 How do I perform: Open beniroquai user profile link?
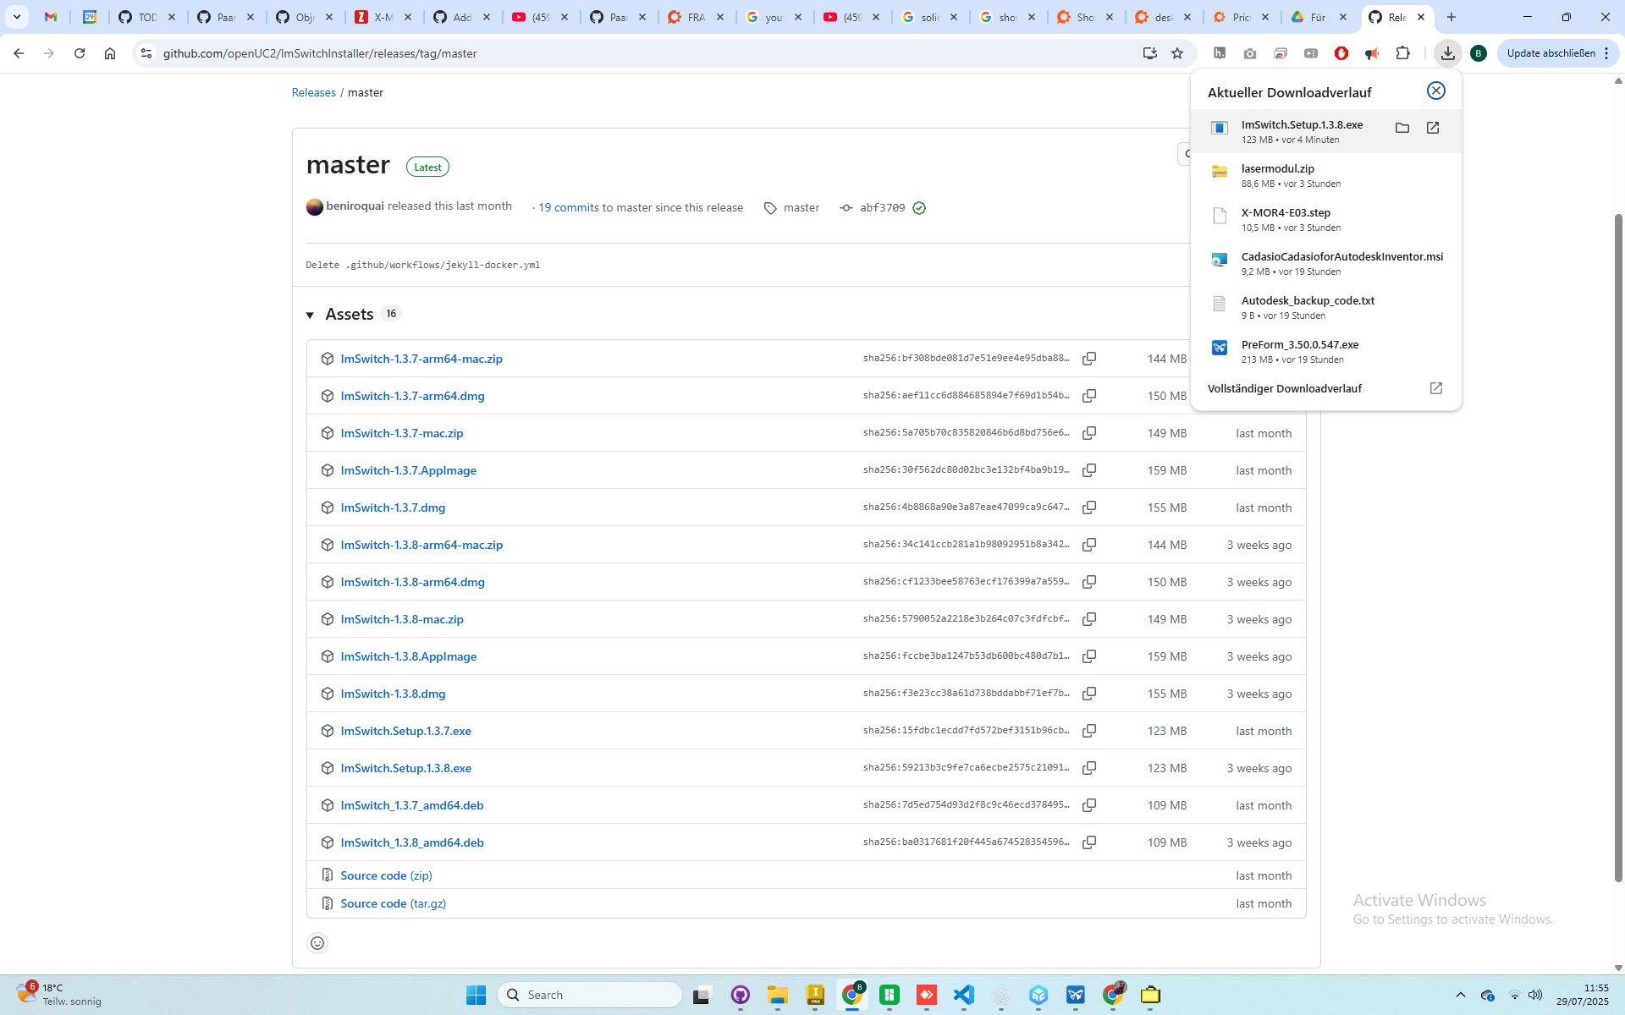[355, 206]
